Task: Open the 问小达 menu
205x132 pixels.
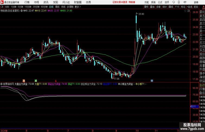Action: (66, 2)
